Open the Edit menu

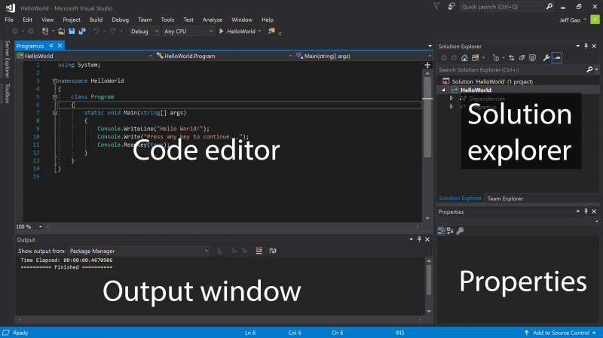[x=27, y=20]
